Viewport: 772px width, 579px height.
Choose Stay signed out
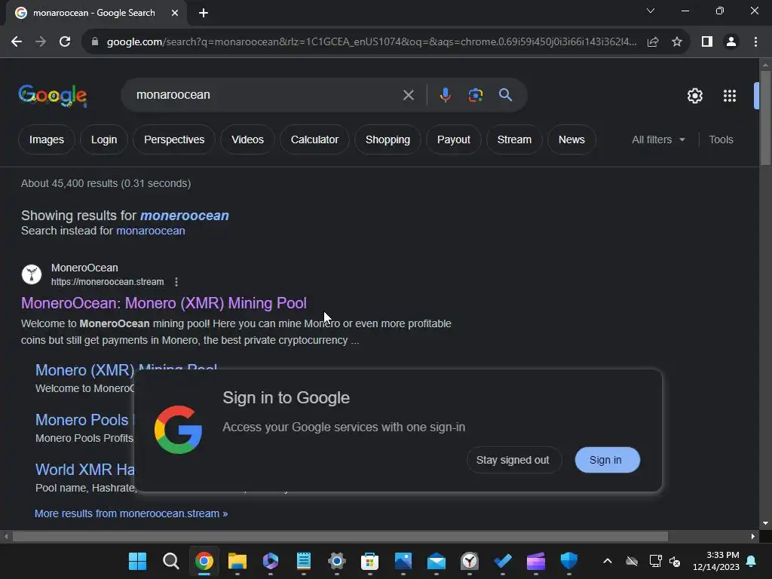[513, 460]
